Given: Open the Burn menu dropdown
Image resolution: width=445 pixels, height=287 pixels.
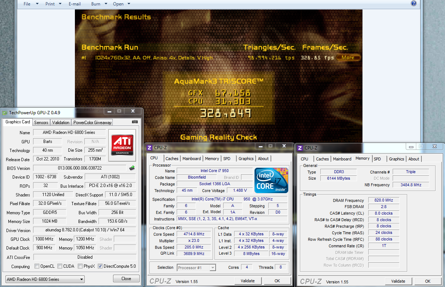Looking at the screenshot, I should pyautogui.click(x=99, y=4).
